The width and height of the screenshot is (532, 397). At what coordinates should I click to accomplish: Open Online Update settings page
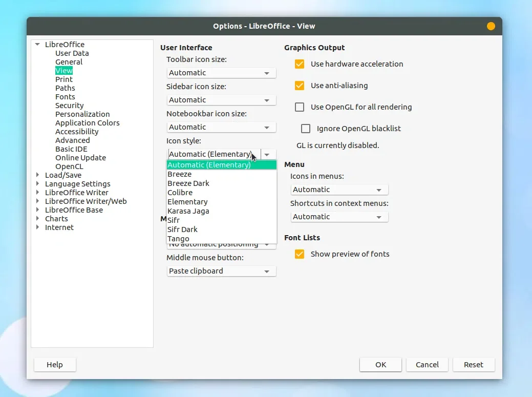[x=81, y=158]
